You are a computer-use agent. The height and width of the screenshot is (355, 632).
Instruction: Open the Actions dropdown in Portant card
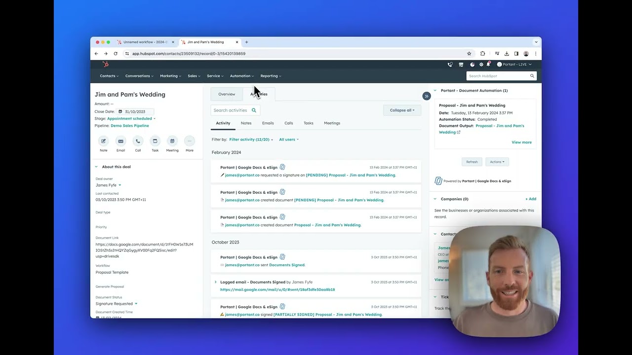click(x=497, y=162)
